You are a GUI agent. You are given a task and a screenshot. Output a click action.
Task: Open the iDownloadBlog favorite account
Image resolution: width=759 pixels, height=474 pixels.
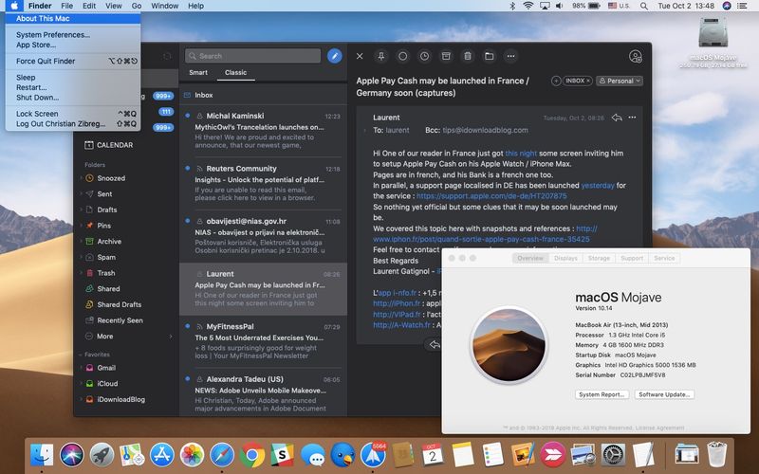pyautogui.click(x=121, y=399)
